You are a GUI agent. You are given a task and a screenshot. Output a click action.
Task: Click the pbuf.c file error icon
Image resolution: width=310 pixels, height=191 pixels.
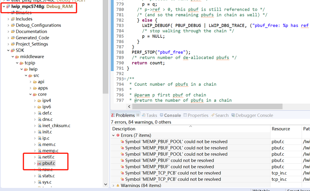point(39,163)
